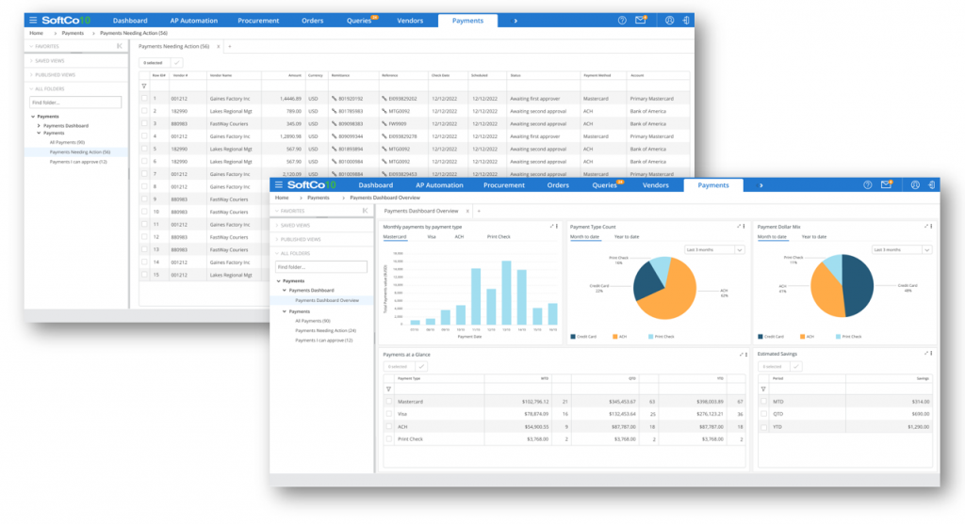This screenshot has width=965, height=524.
Task: Tick checkbox for MTD savings row
Action: pos(763,402)
